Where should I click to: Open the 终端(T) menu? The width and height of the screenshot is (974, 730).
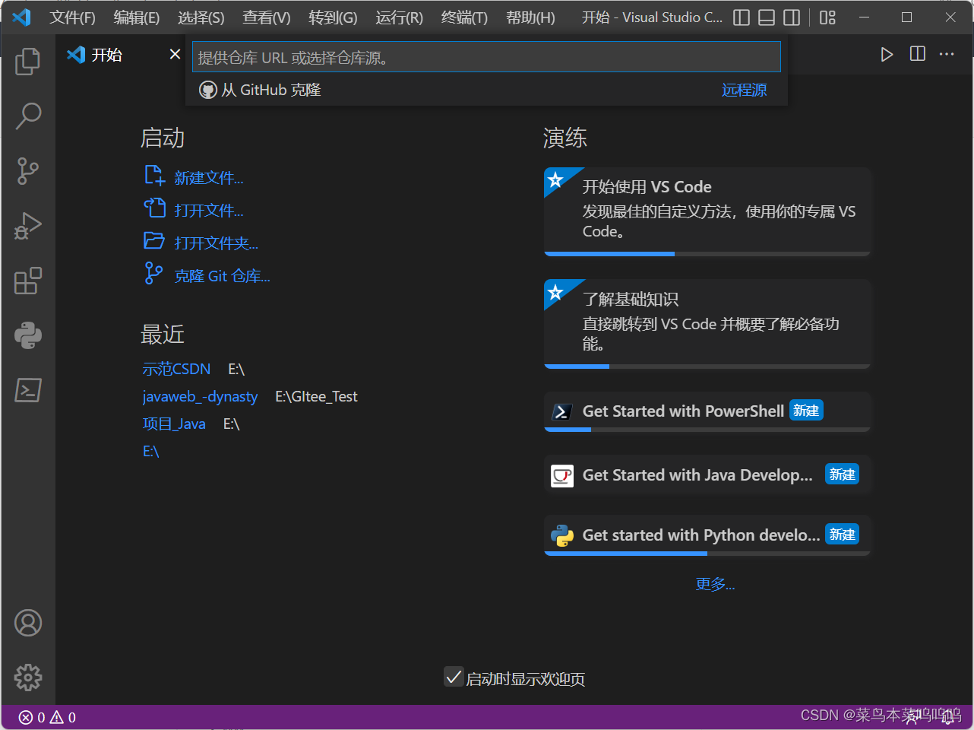point(464,17)
